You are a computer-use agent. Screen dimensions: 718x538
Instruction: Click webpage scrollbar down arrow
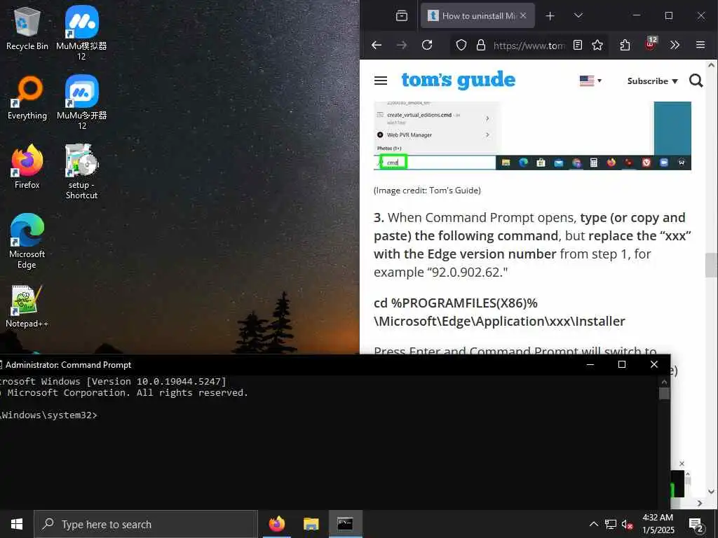point(711,492)
